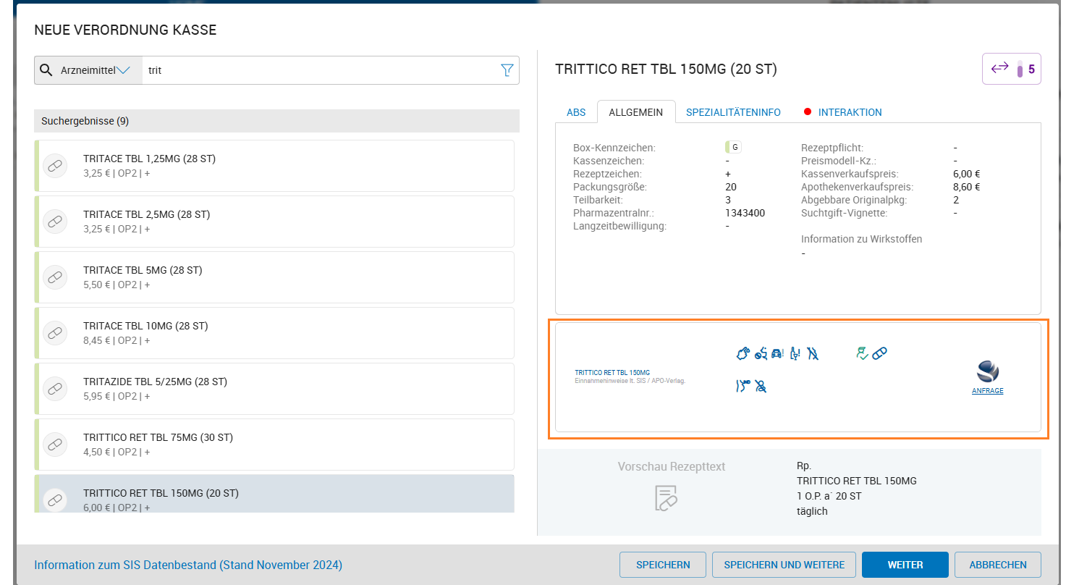Open the purple alternatives swap button
Viewport: 1066px width, 585px height.
click(x=1011, y=70)
